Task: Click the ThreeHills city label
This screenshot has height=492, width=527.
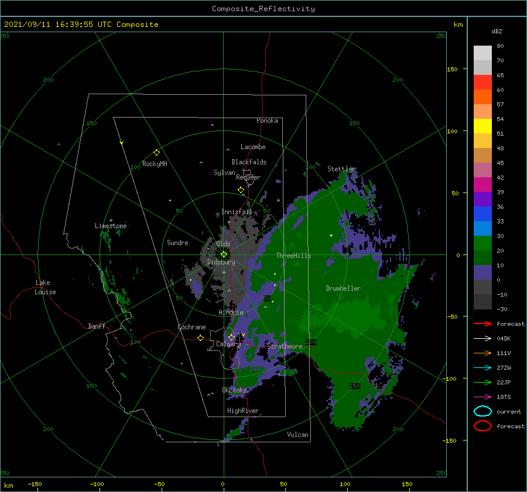Action: tap(293, 256)
